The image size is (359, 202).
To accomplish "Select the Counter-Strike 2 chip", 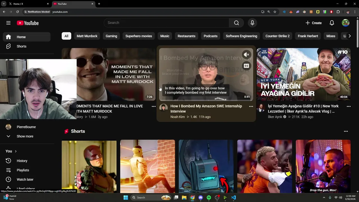I will 277,36.
